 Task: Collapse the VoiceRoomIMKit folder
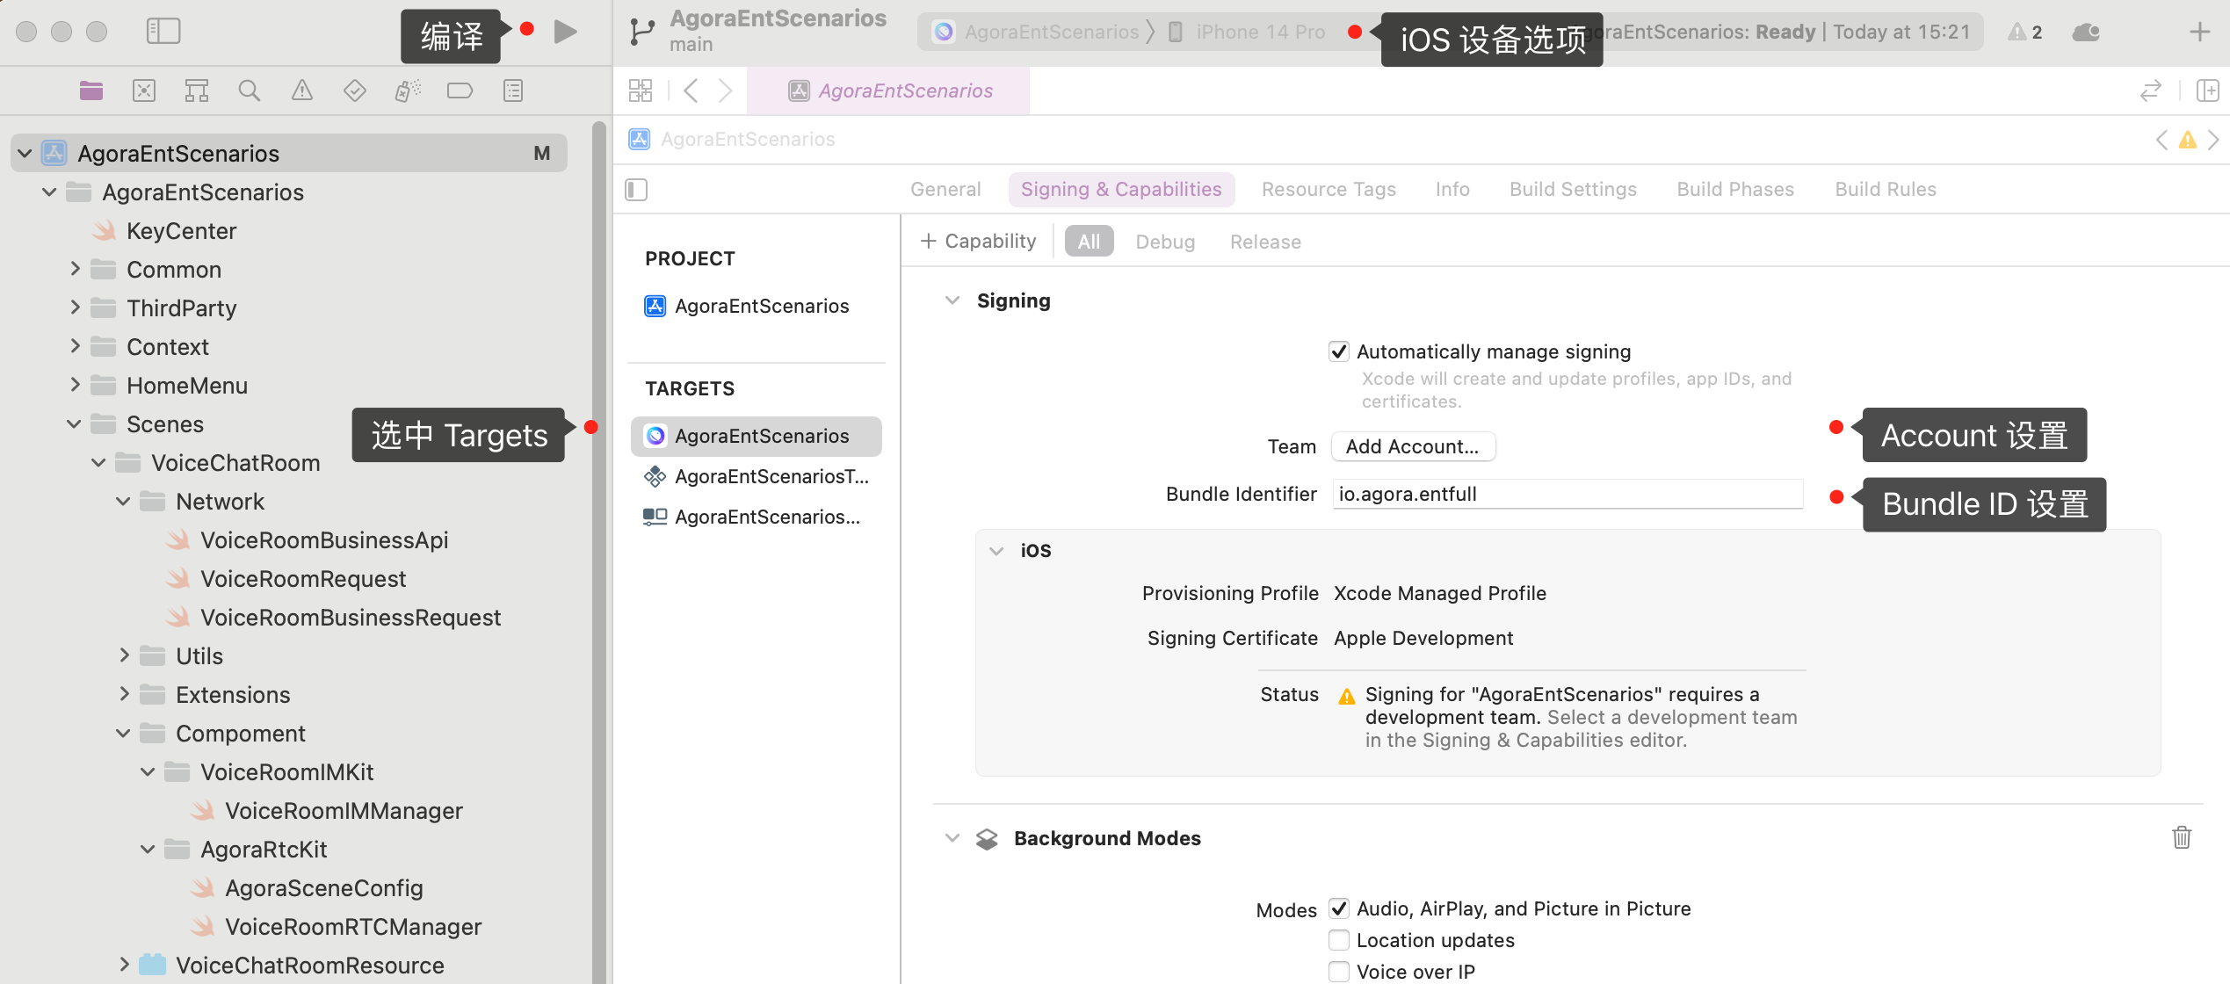pyautogui.click(x=148, y=772)
